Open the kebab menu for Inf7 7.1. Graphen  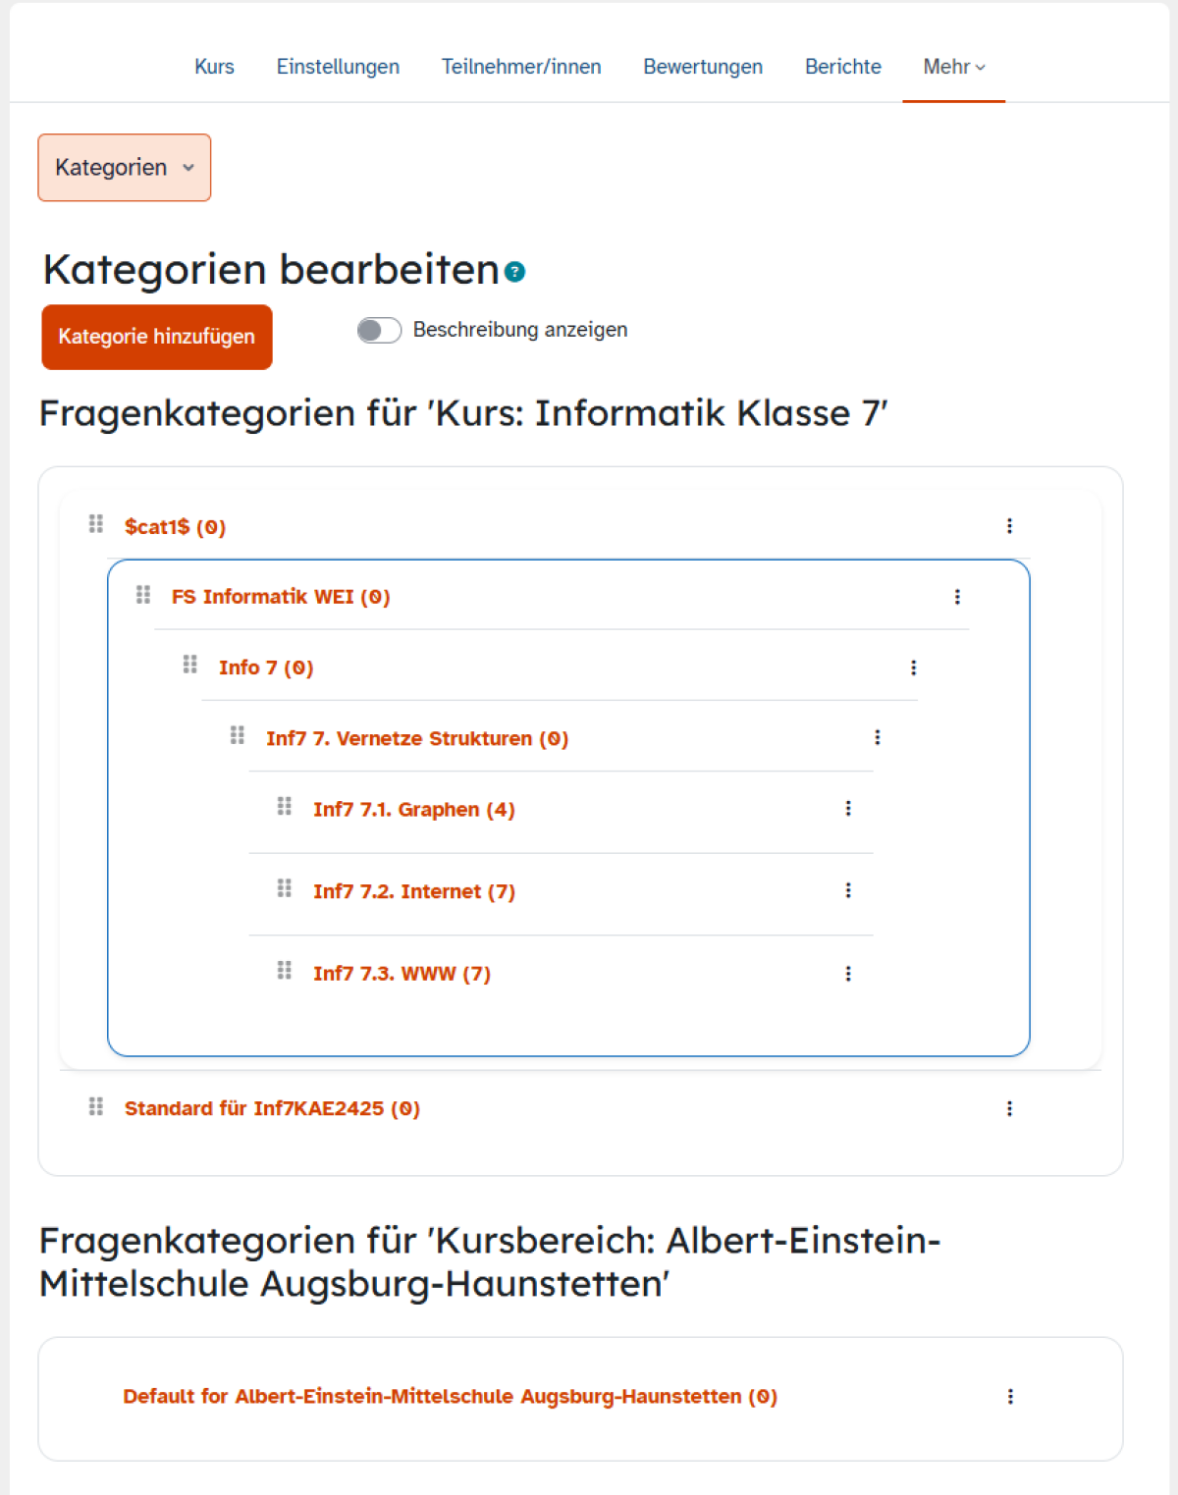[x=848, y=809]
